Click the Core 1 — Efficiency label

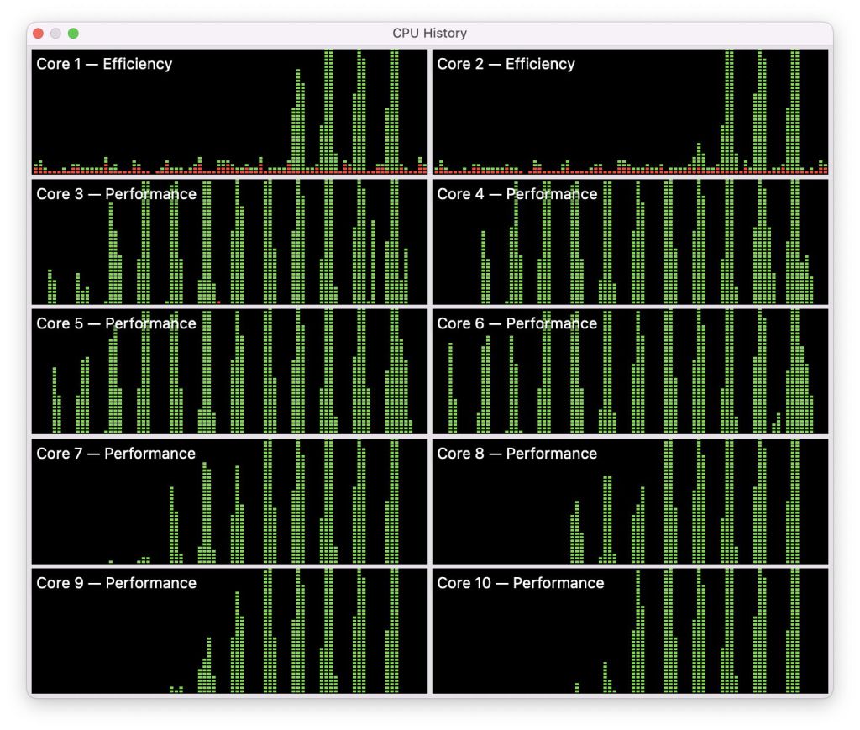[x=104, y=64]
